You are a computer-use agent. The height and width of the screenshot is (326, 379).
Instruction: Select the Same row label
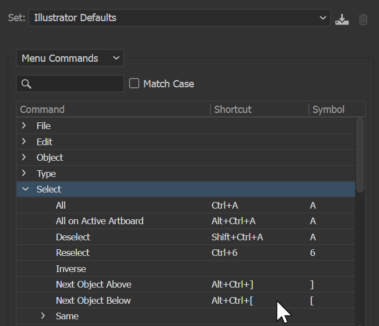[x=67, y=316]
